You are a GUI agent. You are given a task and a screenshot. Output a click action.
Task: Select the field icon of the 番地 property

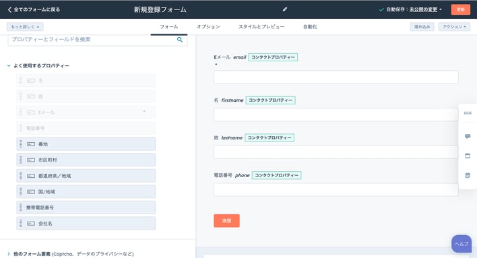coord(31,144)
